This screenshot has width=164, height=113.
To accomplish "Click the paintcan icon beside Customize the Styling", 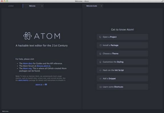I will tap(100, 62).
